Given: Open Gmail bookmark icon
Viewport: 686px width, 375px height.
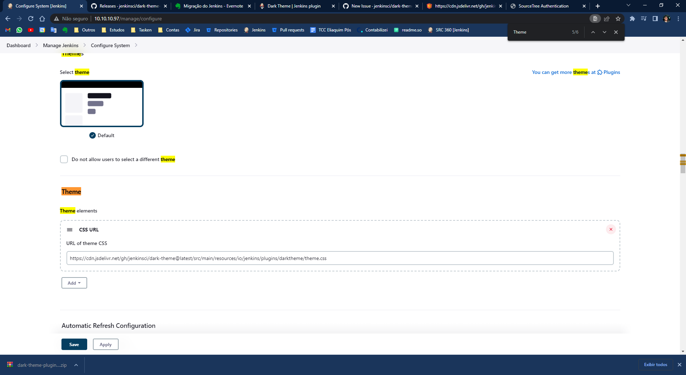Looking at the screenshot, I should [8, 30].
